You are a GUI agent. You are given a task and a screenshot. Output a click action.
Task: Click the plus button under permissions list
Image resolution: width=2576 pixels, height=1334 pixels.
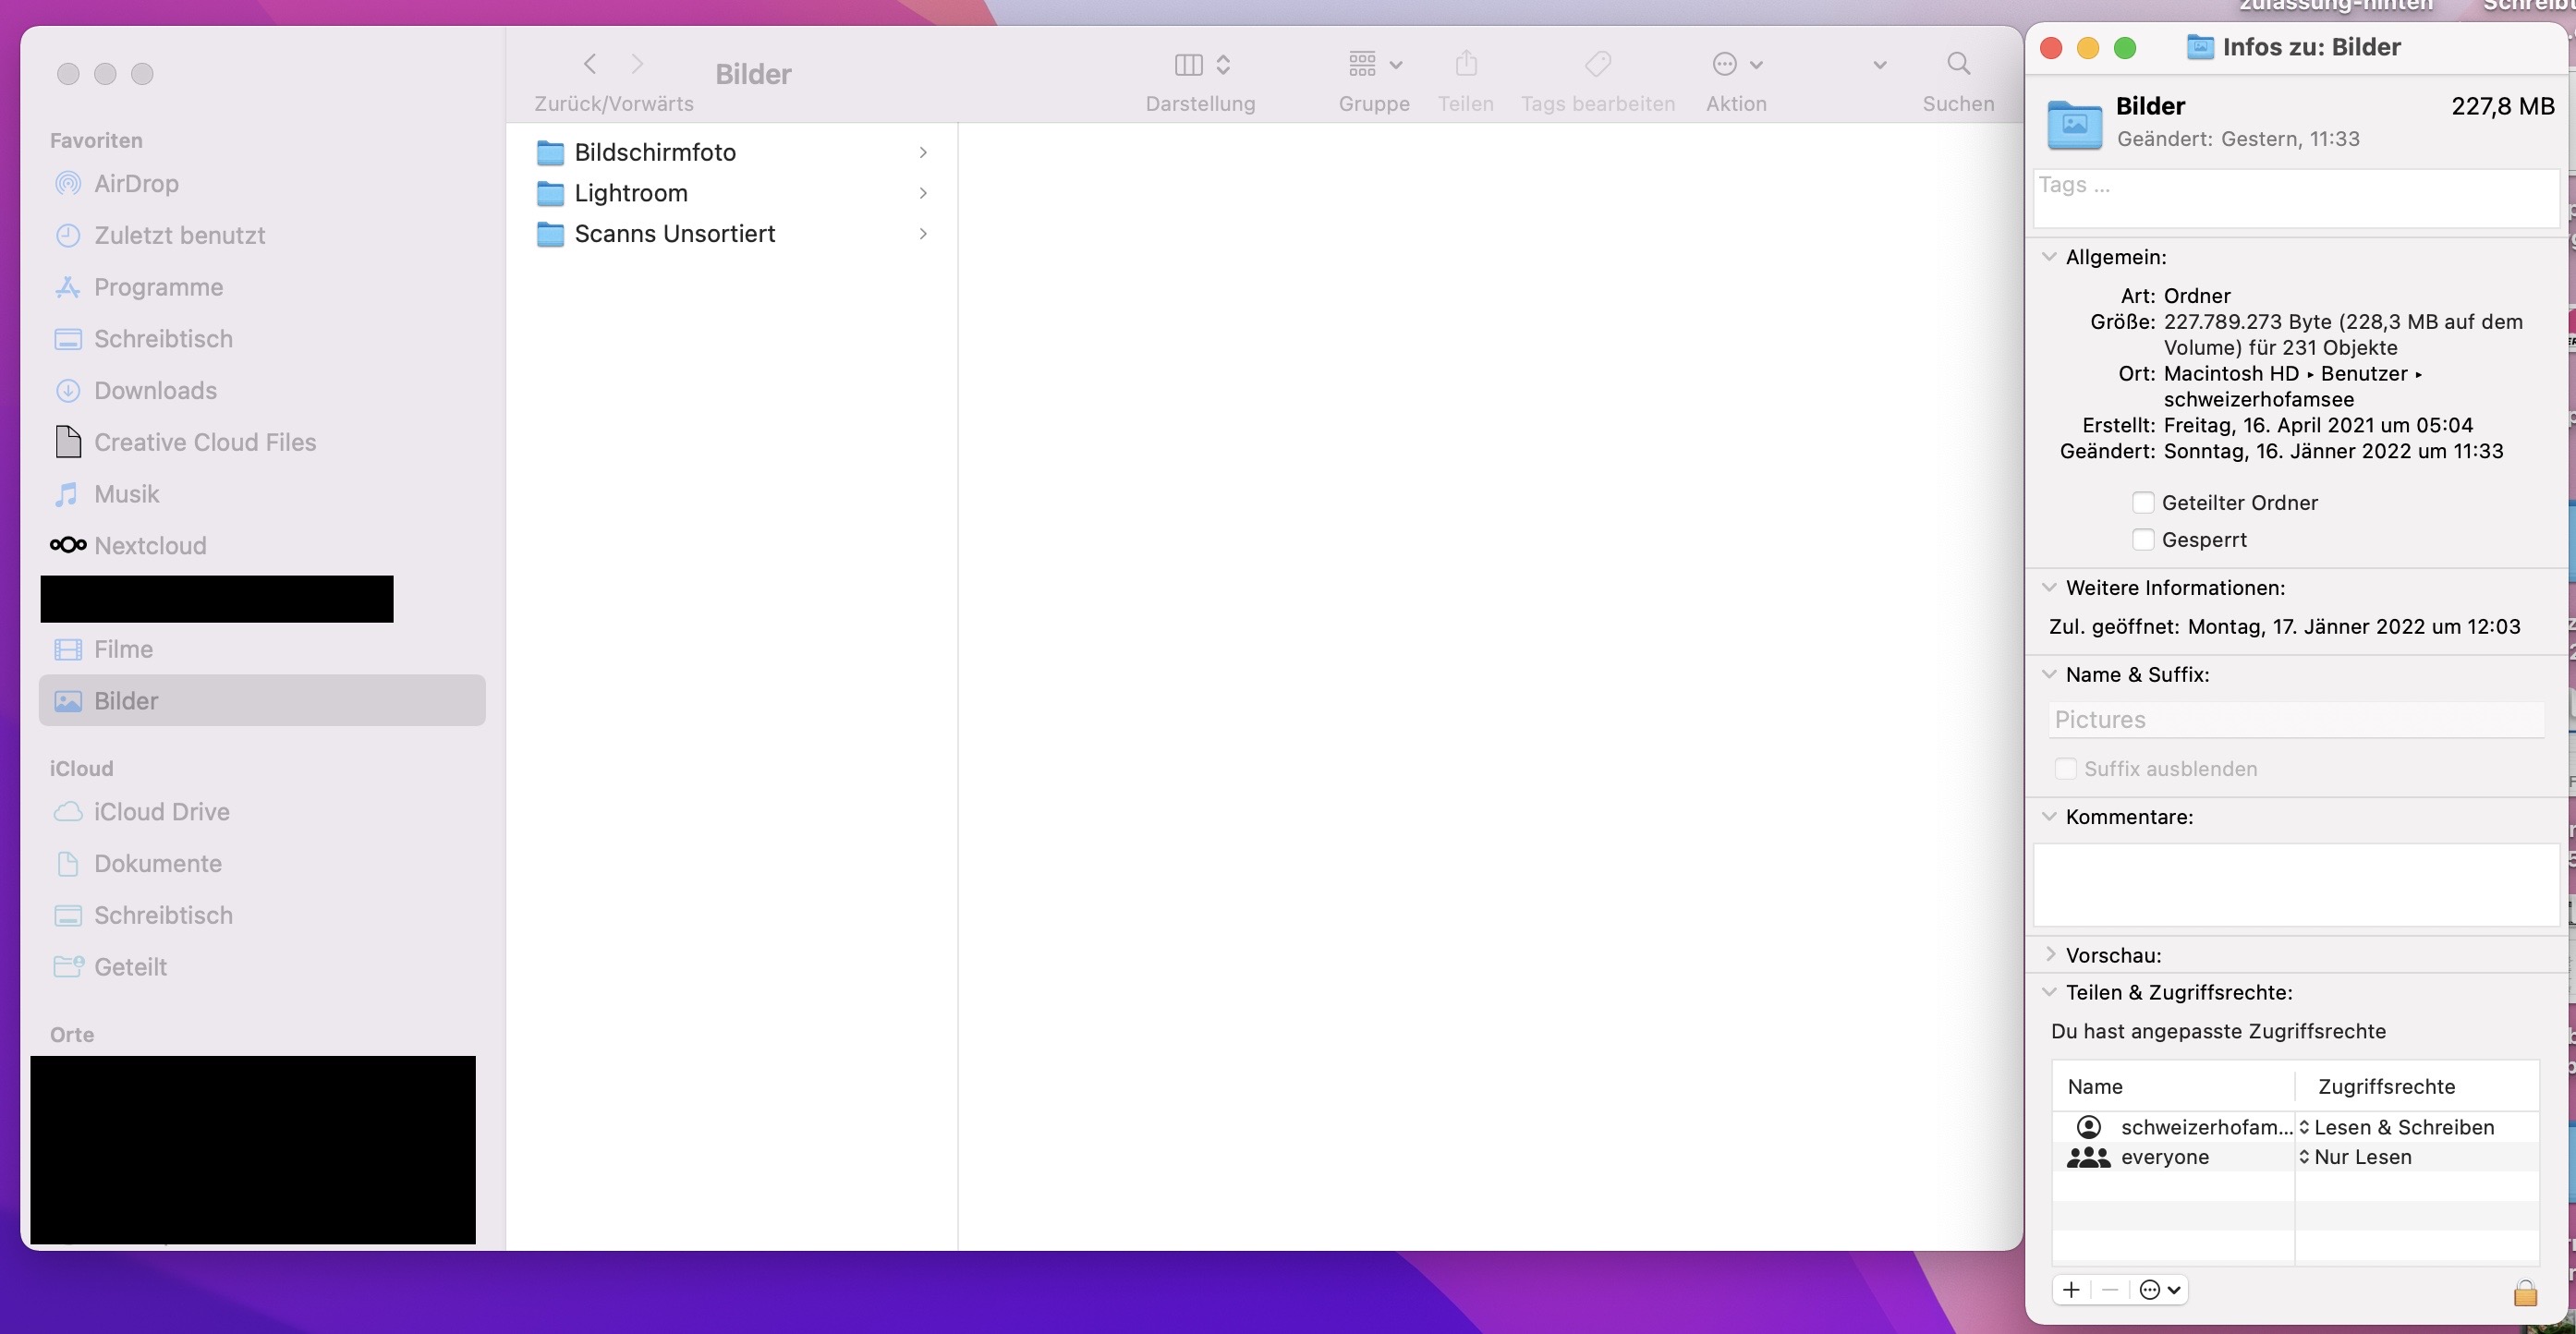coord(2071,1290)
